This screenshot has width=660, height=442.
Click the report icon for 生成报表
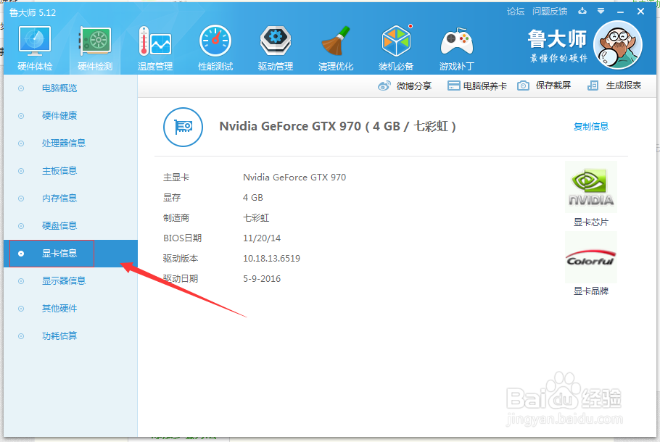pyautogui.click(x=593, y=86)
